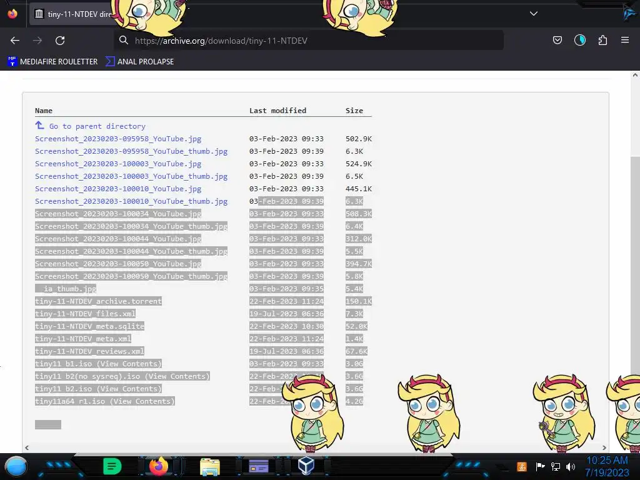This screenshot has height=480, width=640.
Task: Open the purple window app in taskbar
Action: click(x=259, y=466)
